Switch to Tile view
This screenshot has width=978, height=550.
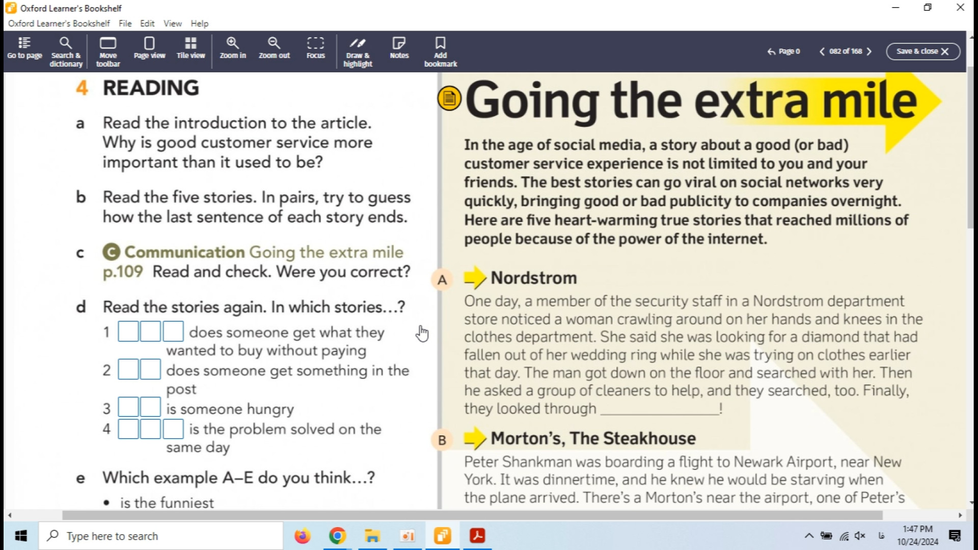pyautogui.click(x=191, y=48)
